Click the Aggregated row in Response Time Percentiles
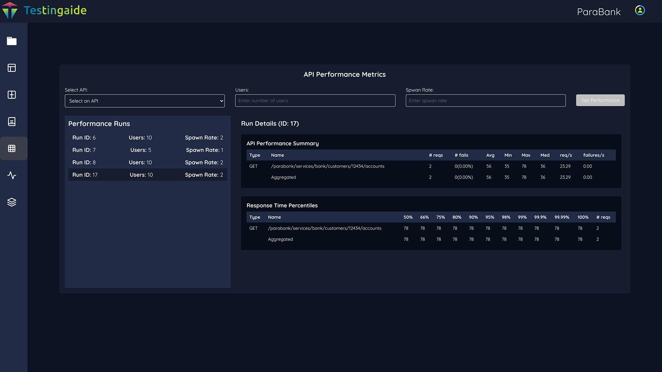The width and height of the screenshot is (662, 372). (431, 239)
